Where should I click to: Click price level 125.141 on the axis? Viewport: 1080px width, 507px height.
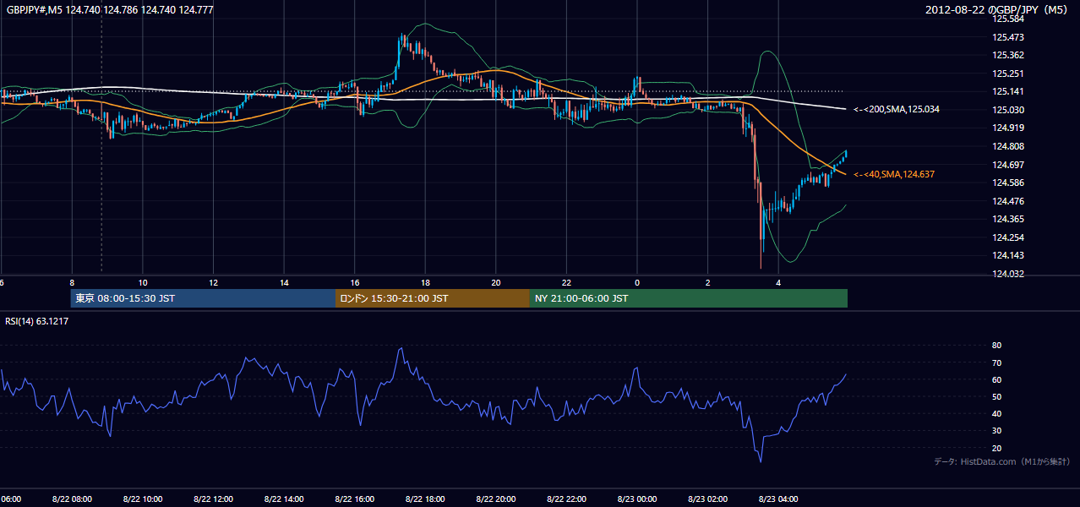click(x=1009, y=92)
